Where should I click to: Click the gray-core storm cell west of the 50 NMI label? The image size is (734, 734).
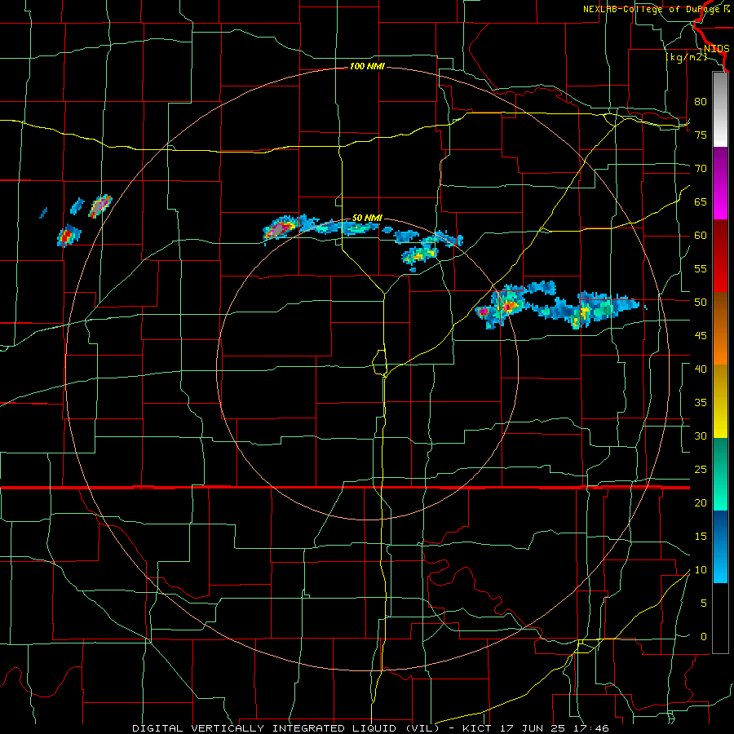[280, 228]
